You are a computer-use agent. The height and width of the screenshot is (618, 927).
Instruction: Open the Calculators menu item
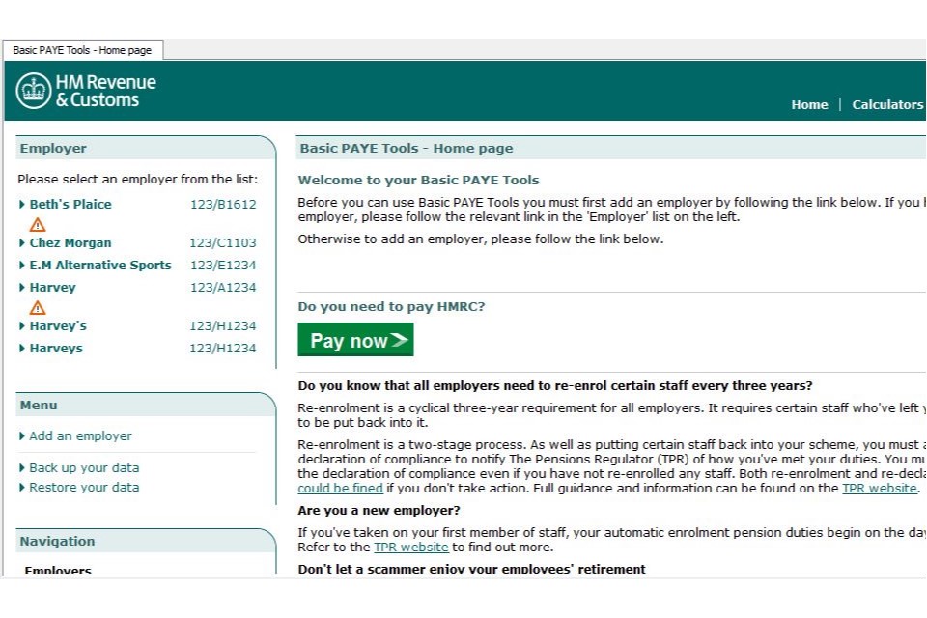pyautogui.click(x=886, y=105)
